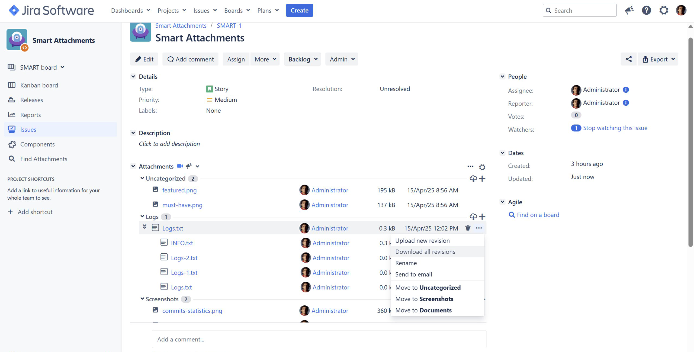Open the Export dropdown
694x352 pixels.
tap(658, 59)
